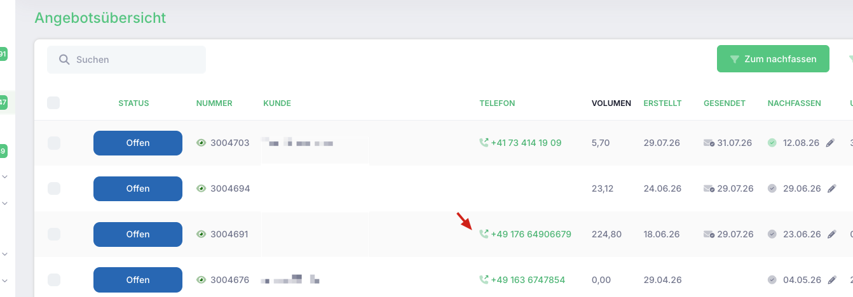Viewport: 853px width, 297px height.
Task: Open Offen status selector for offer 3004703
Action: pyautogui.click(x=138, y=143)
